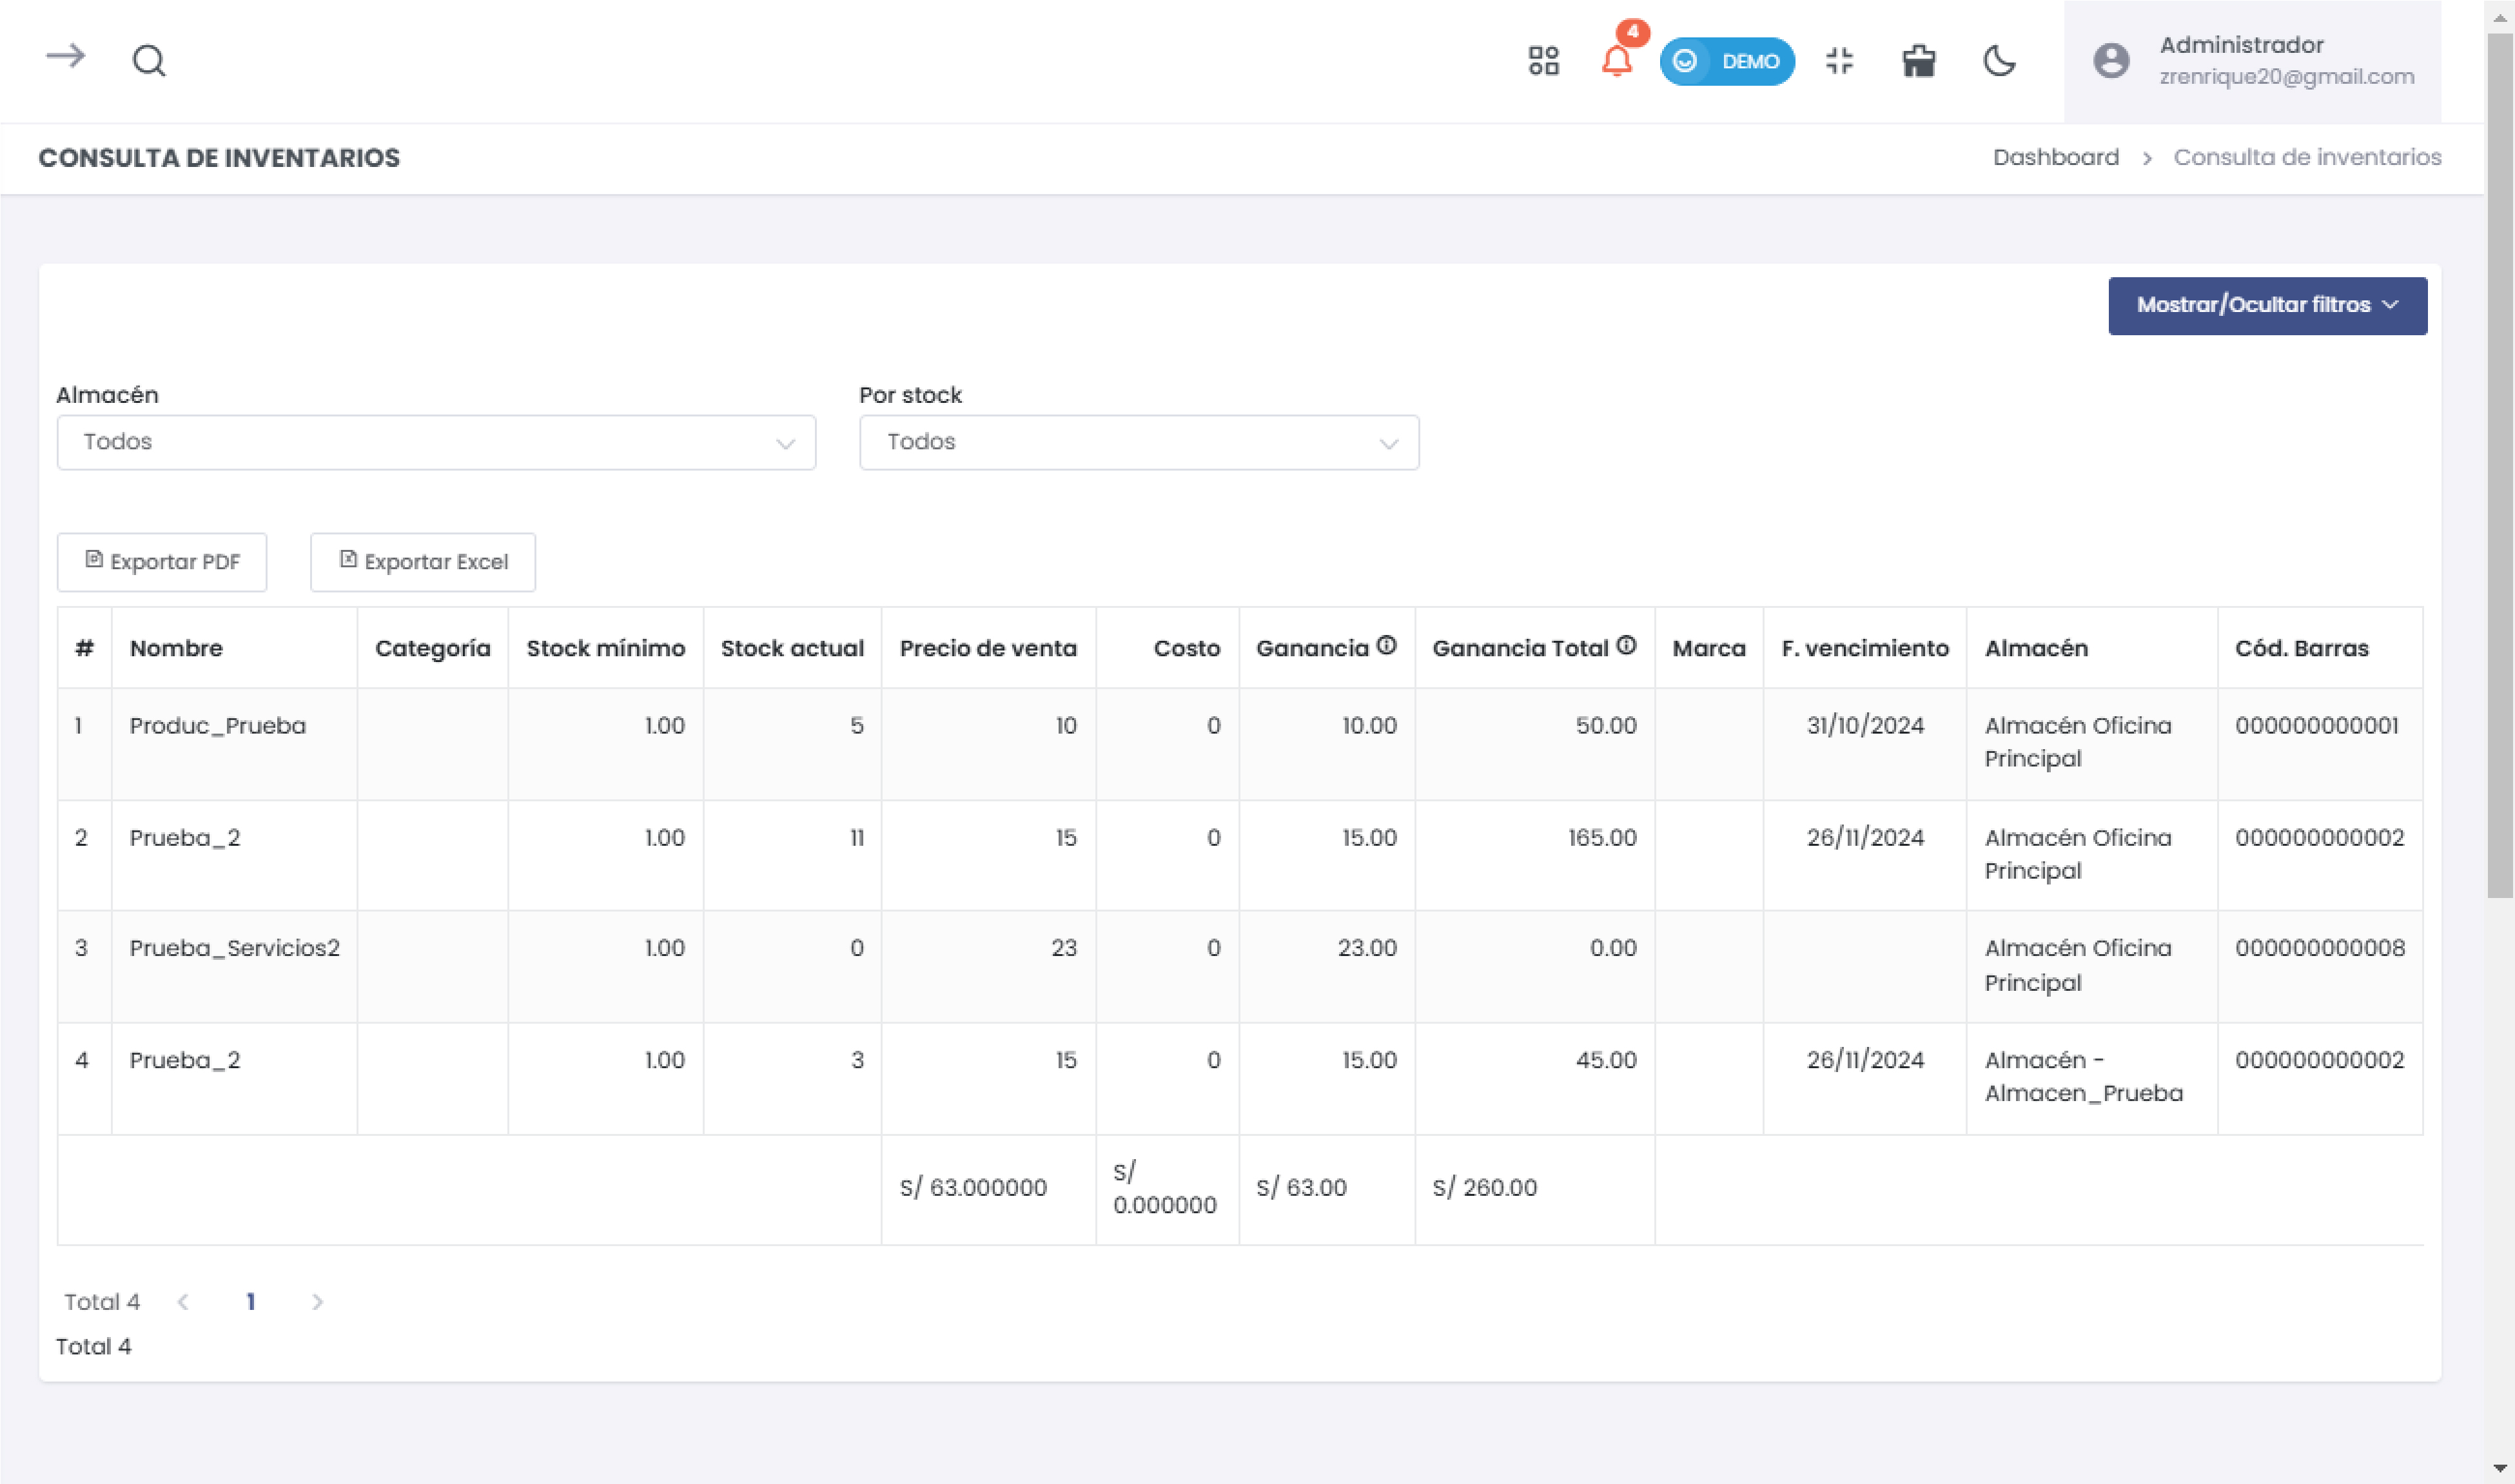Toggle the DEMO mode switch

coord(1727,61)
